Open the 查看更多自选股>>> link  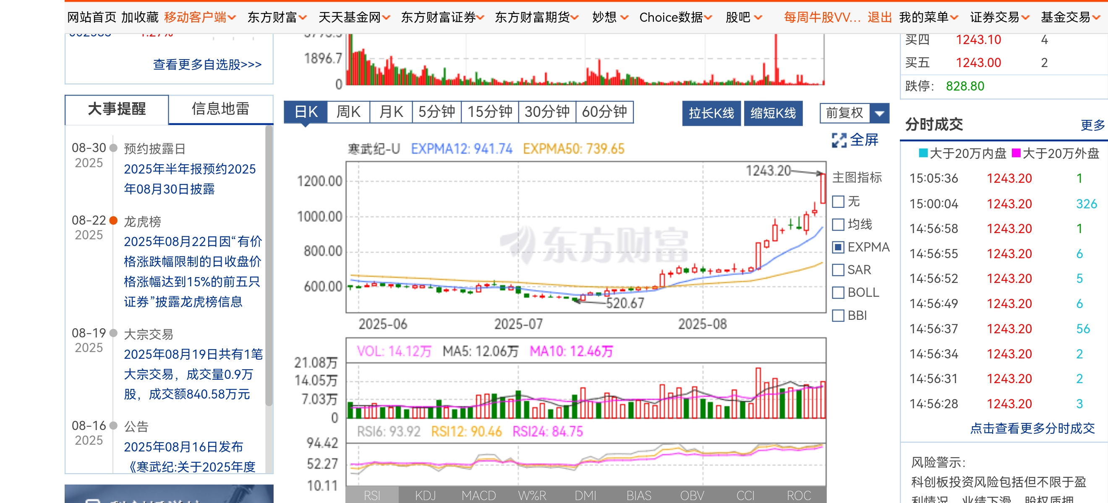click(207, 65)
